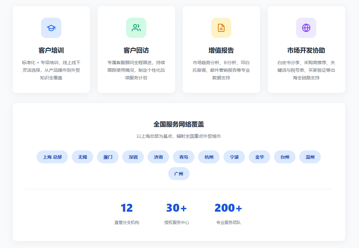Click the 30+ statistic number

coord(177,208)
